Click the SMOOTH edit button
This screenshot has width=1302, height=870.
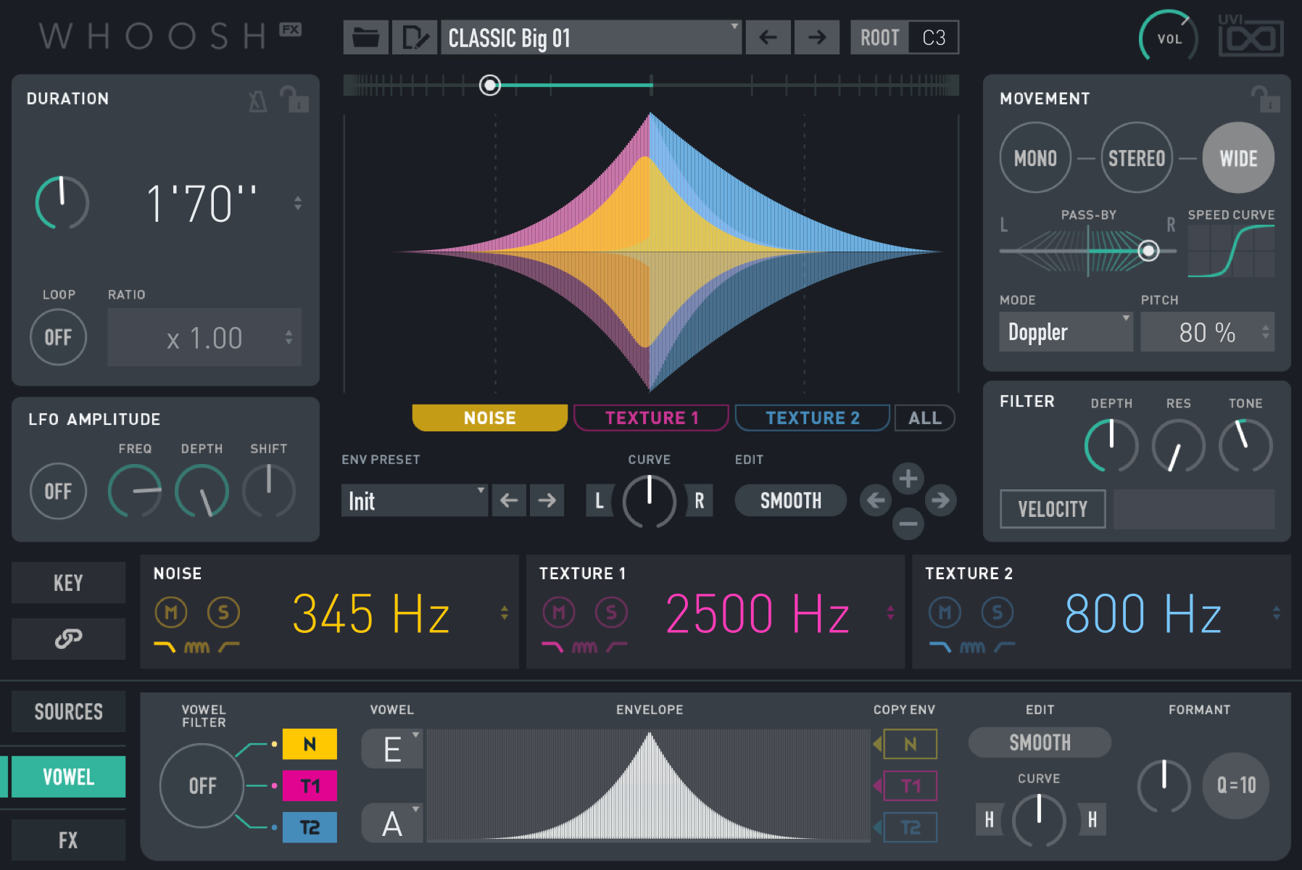pyautogui.click(x=790, y=500)
